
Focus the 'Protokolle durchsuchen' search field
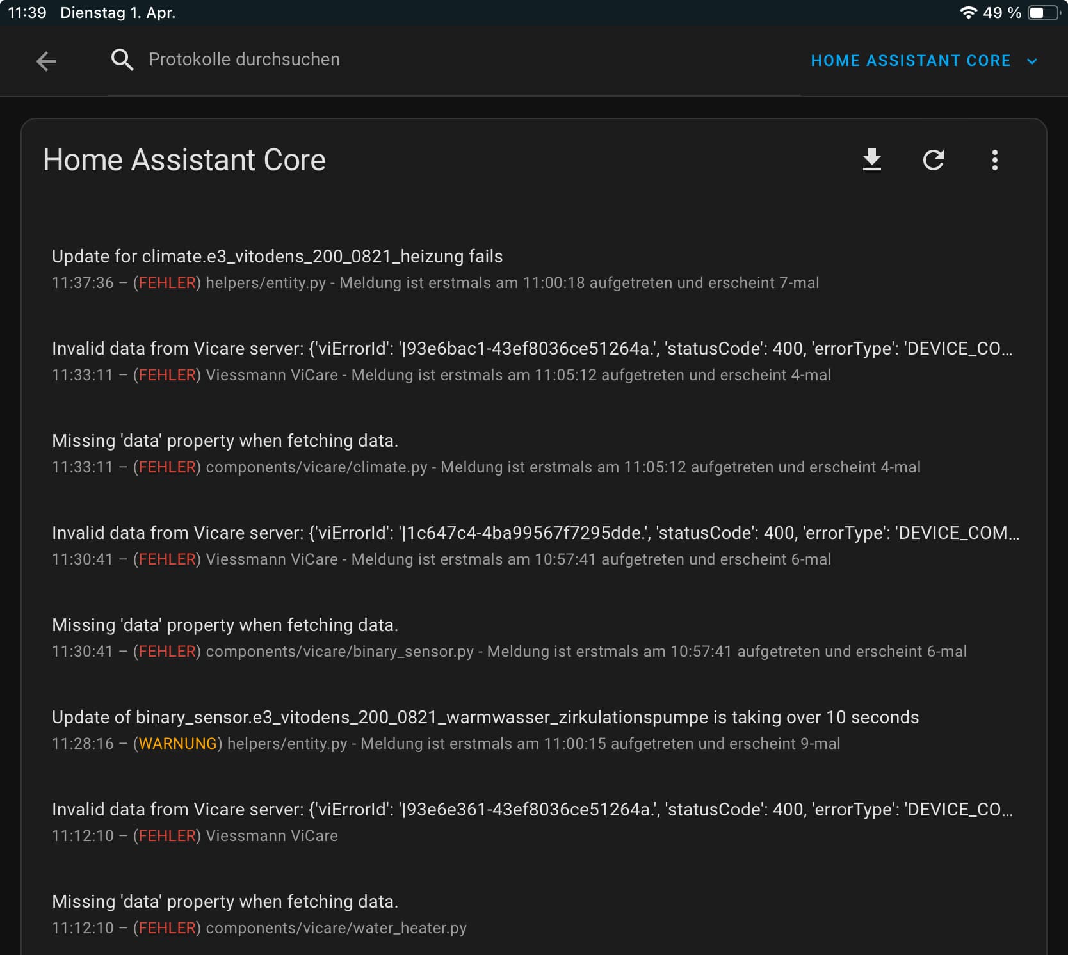[453, 60]
